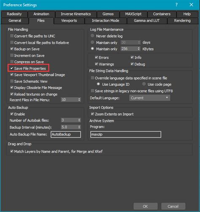
Task: Click the 256 KBytes value field
Action: pos(129,49)
